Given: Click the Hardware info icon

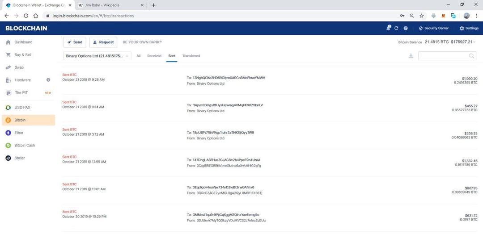Looking at the screenshot, I should click(48, 80).
